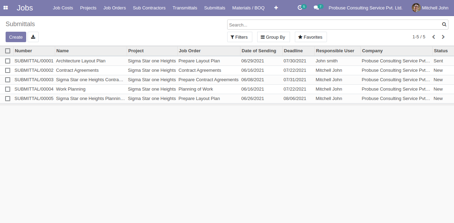
Task: Click Prepare Contract Agreements job order
Action: coord(209,80)
